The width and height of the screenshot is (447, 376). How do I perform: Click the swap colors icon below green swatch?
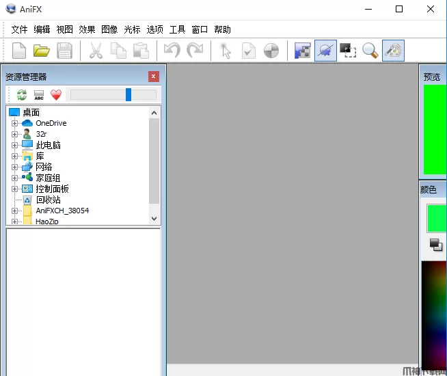click(436, 244)
